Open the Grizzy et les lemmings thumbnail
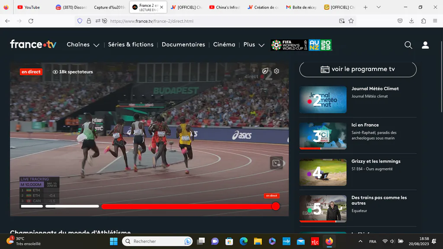443x249 pixels. tap(323, 172)
